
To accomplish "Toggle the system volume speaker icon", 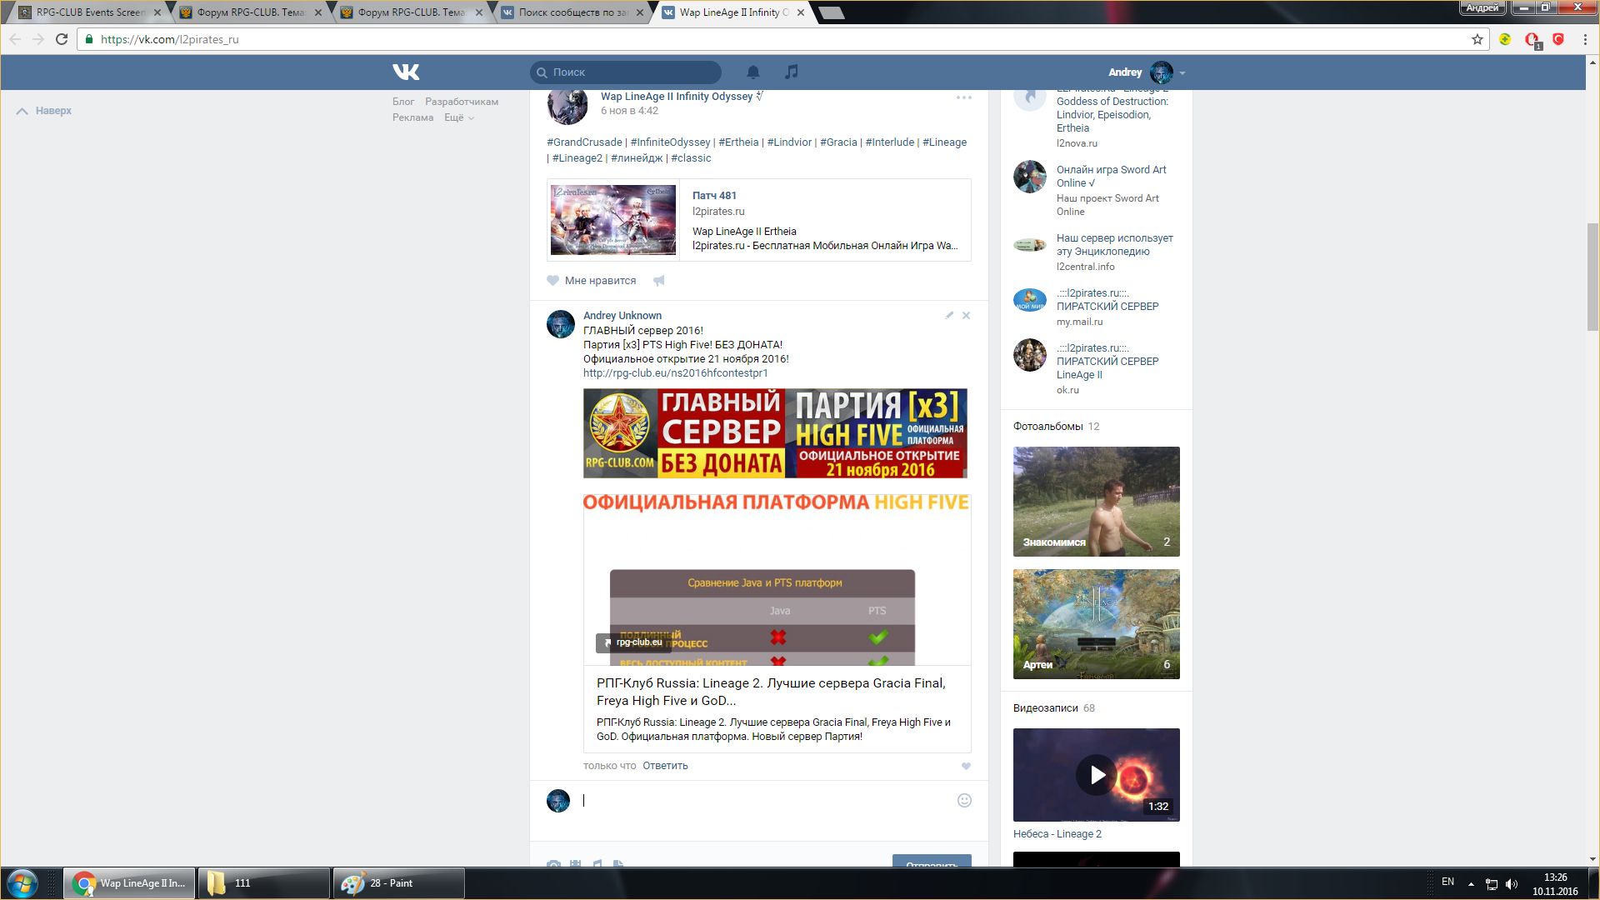I will (x=1512, y=884).
